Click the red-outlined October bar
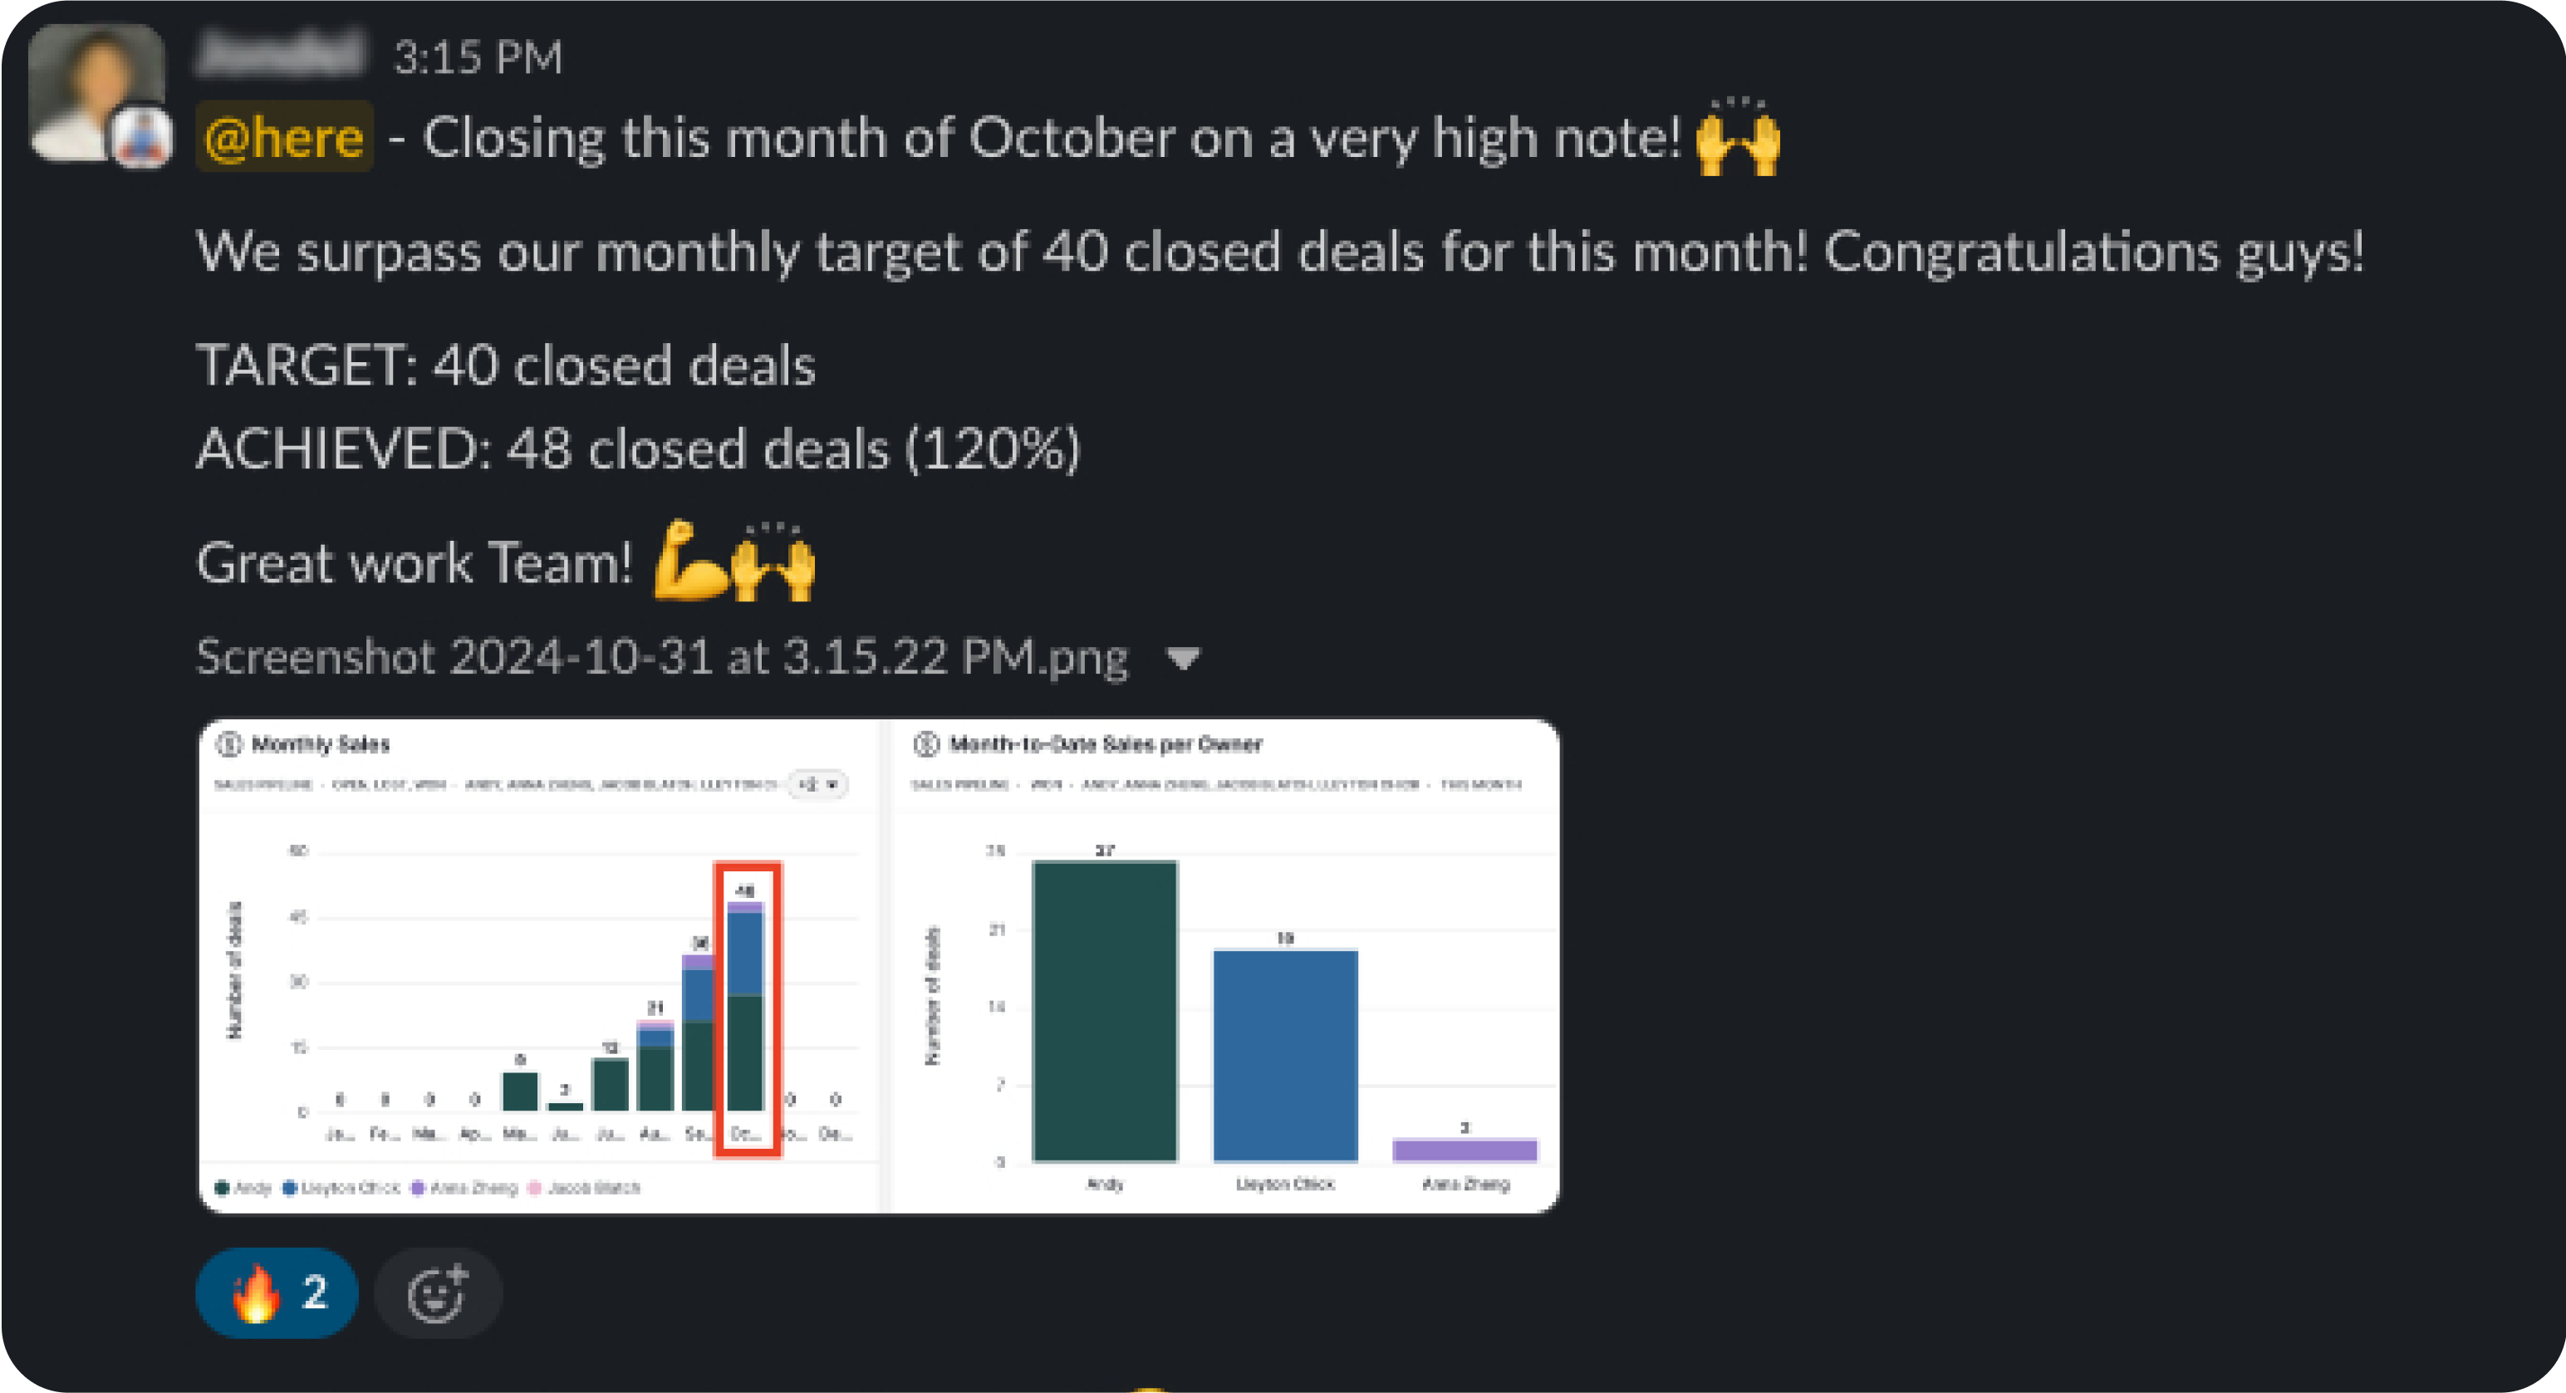Screen dimensions: 2566x1393 point(746,1007)
